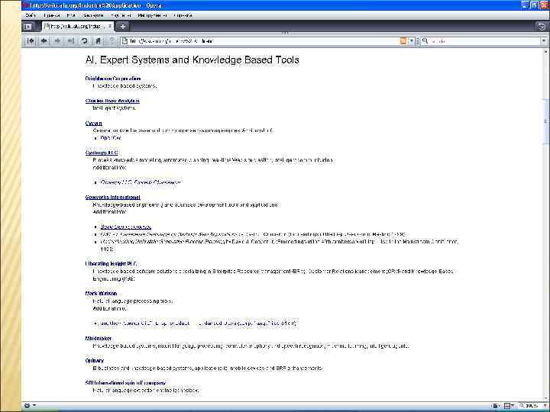This screenshot has height=412, width=550.
Task: Open the Gensym PLC link
Action: click(x=102, y=153)
